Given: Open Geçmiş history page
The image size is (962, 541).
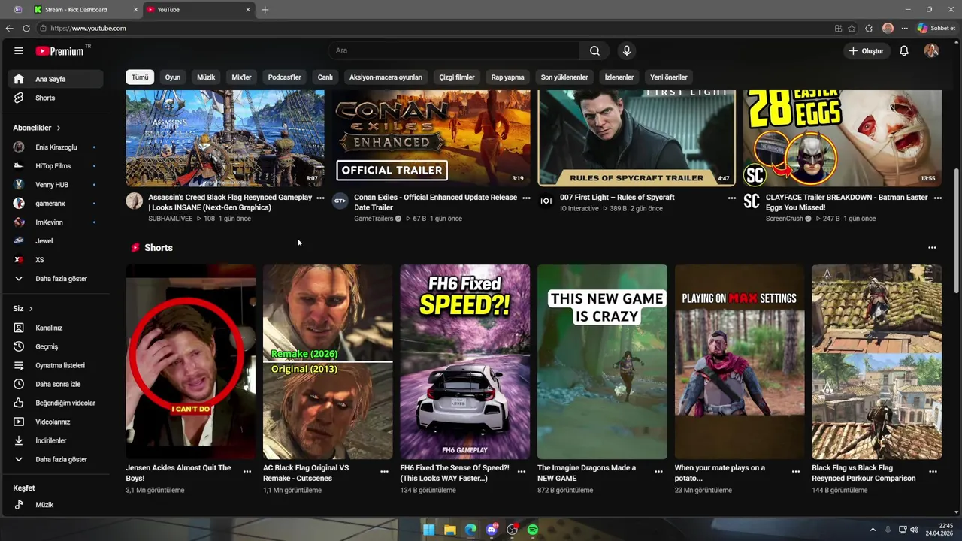Looking at the screenshot, I should [55, 346].
